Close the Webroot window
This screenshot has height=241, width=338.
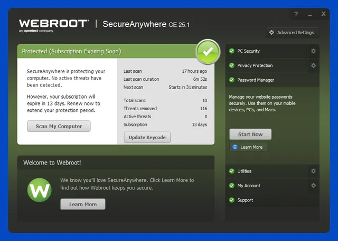click(323, 14)
